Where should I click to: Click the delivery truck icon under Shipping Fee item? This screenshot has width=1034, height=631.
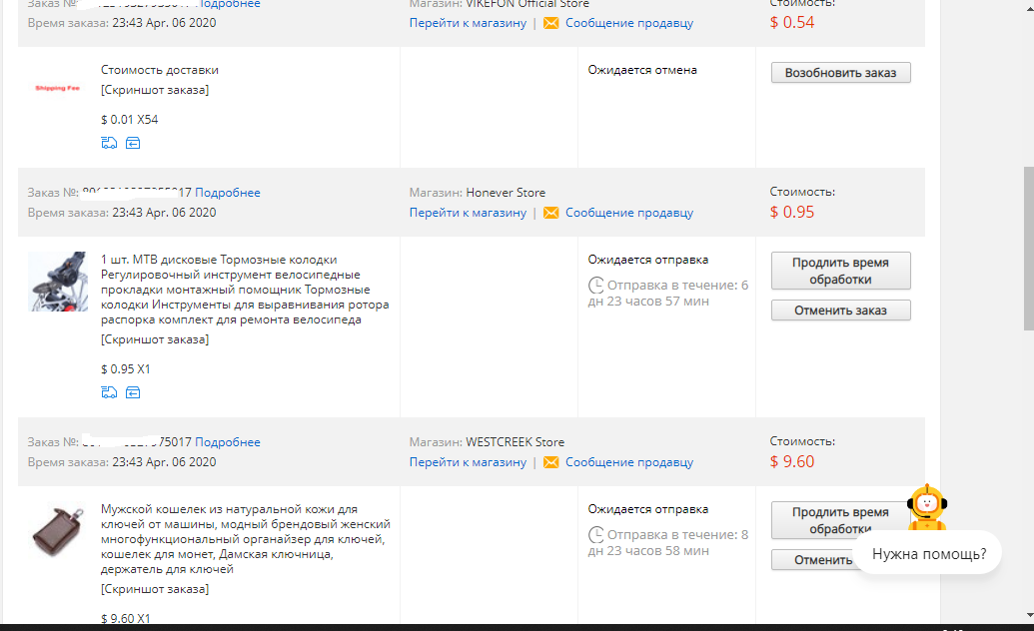(109, 143)
